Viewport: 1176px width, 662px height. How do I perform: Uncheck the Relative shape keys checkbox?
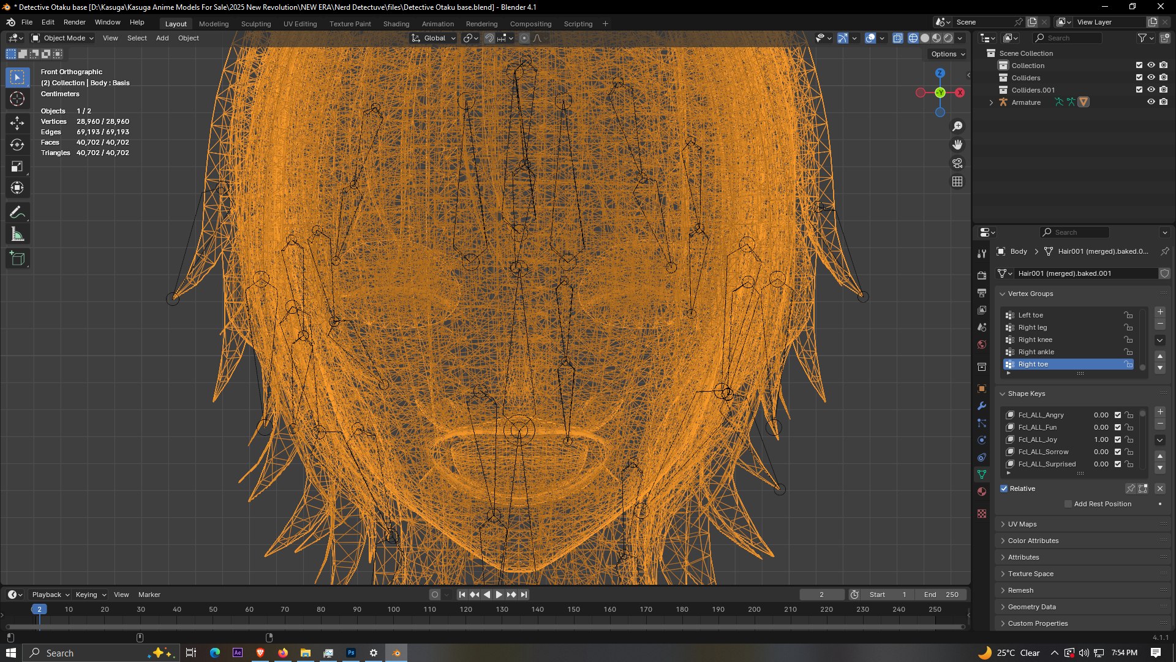point(1004,489)
